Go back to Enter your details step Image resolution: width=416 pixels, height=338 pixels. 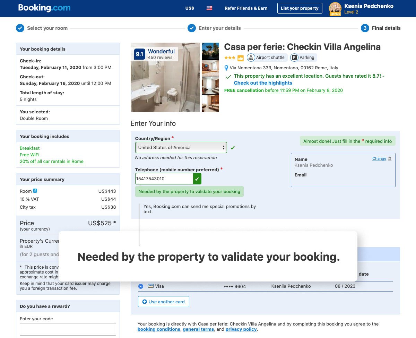(x=219, y=28)
